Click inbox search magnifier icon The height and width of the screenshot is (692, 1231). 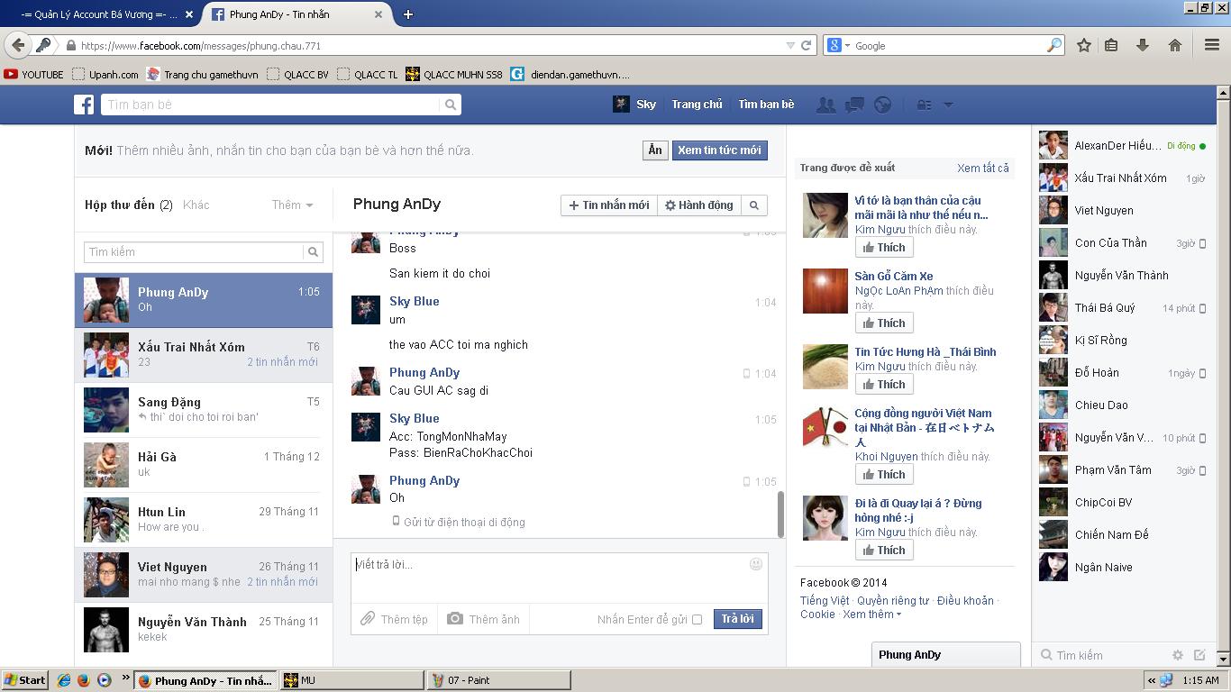pos(314,252)
